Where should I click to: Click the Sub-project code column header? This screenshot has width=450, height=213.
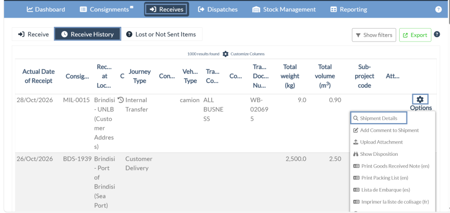(364, 76)
